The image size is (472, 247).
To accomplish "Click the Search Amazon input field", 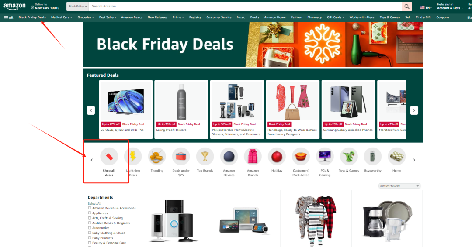I will [x=245, y=6].
